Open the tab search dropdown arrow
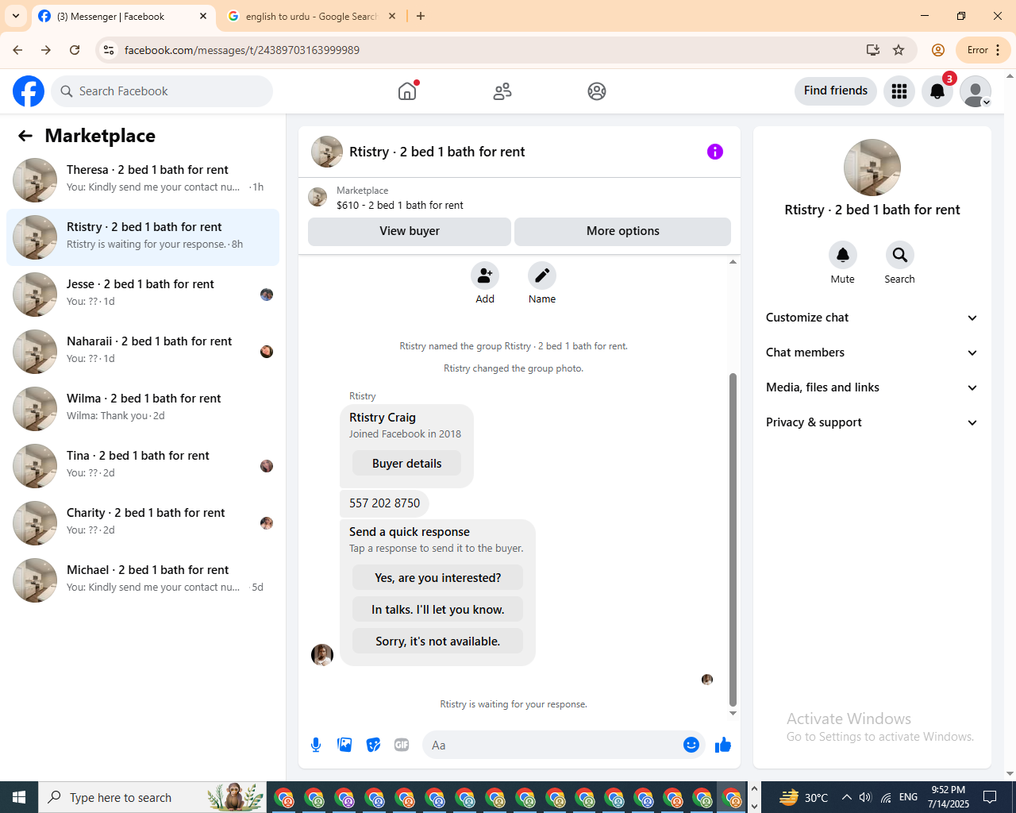This screenshot has width=1016, height=813. coord(16,16)
